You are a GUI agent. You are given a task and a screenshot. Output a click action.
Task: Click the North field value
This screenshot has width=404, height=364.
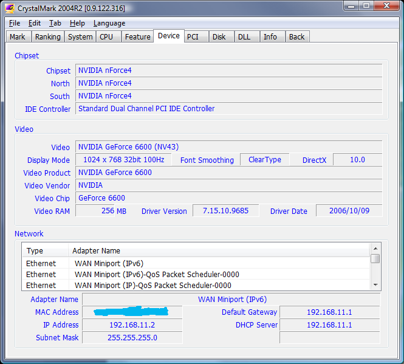(x=229, y=83)
